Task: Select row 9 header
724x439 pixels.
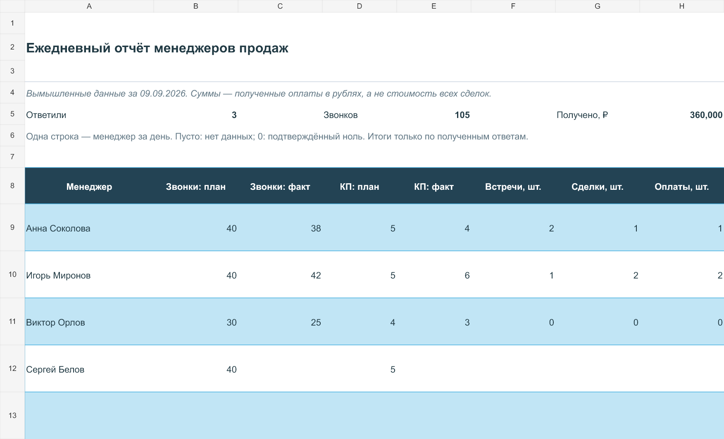Action: point(12,227)
